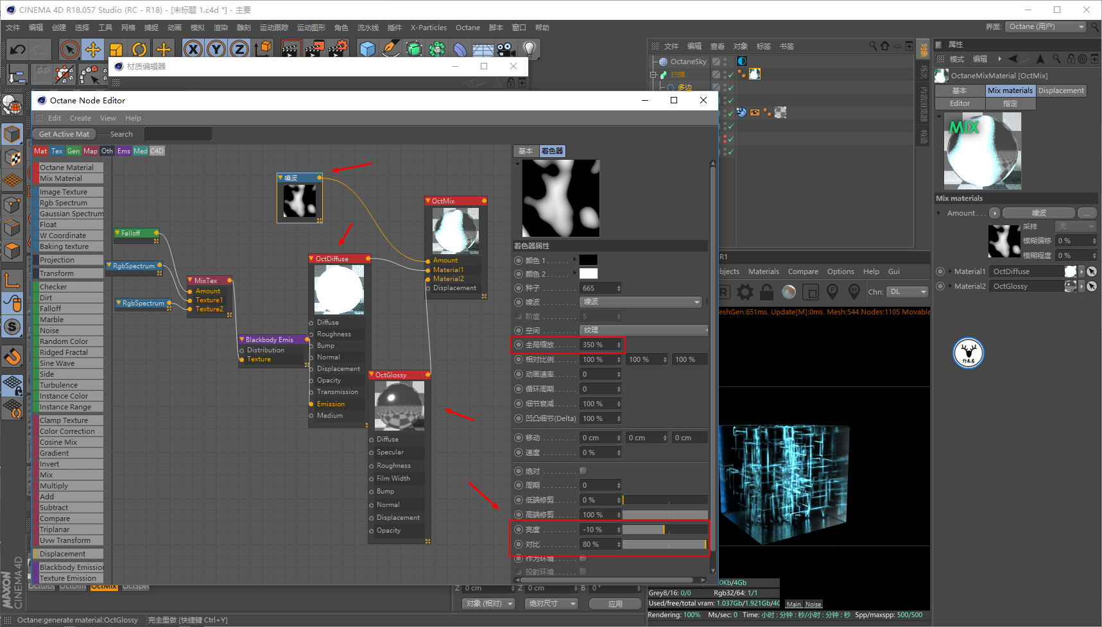This screenshot has height=627, width=1102.
Task: Toggle the 颜色 1 animation radio dot
Action: tap(519, 260)
